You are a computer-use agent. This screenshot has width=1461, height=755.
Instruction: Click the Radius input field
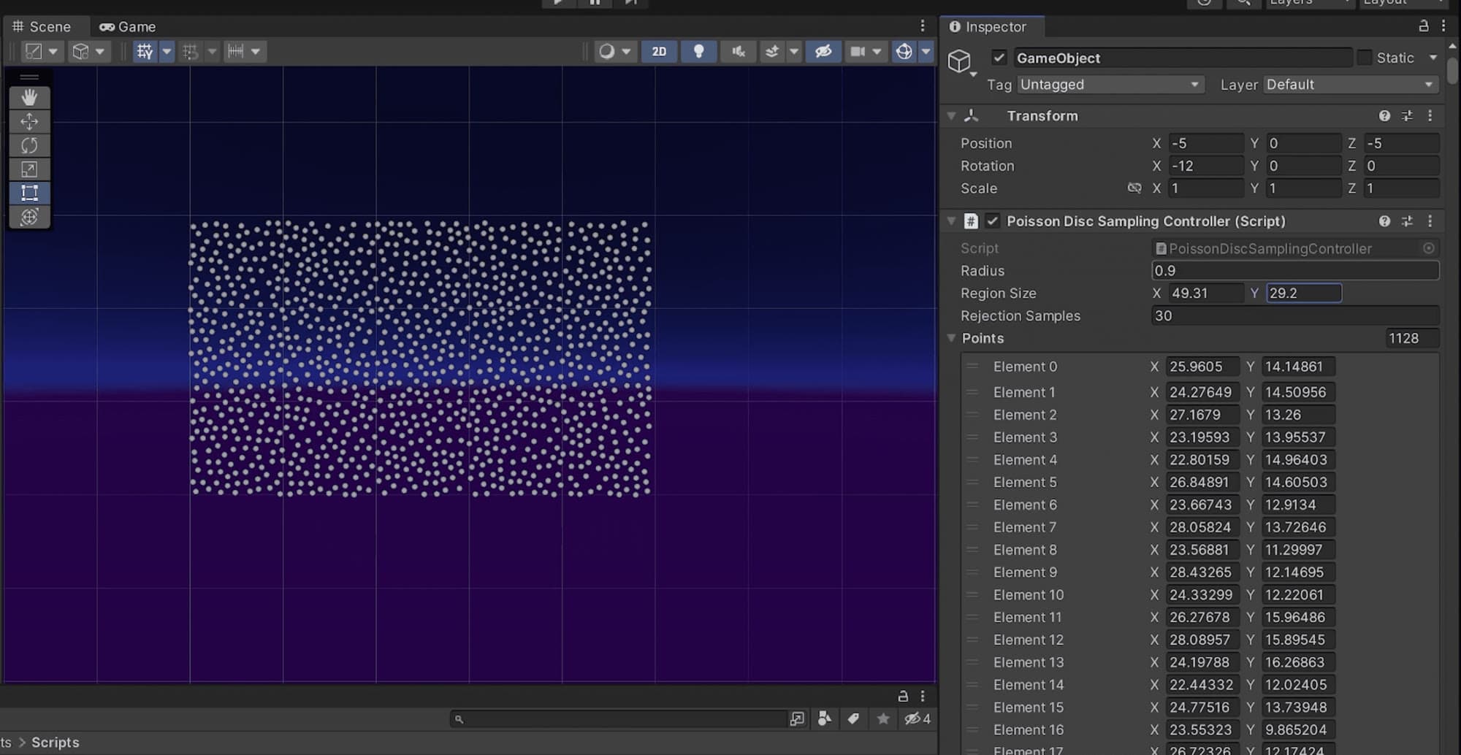pyautogui.click(x=1295, y=270)
